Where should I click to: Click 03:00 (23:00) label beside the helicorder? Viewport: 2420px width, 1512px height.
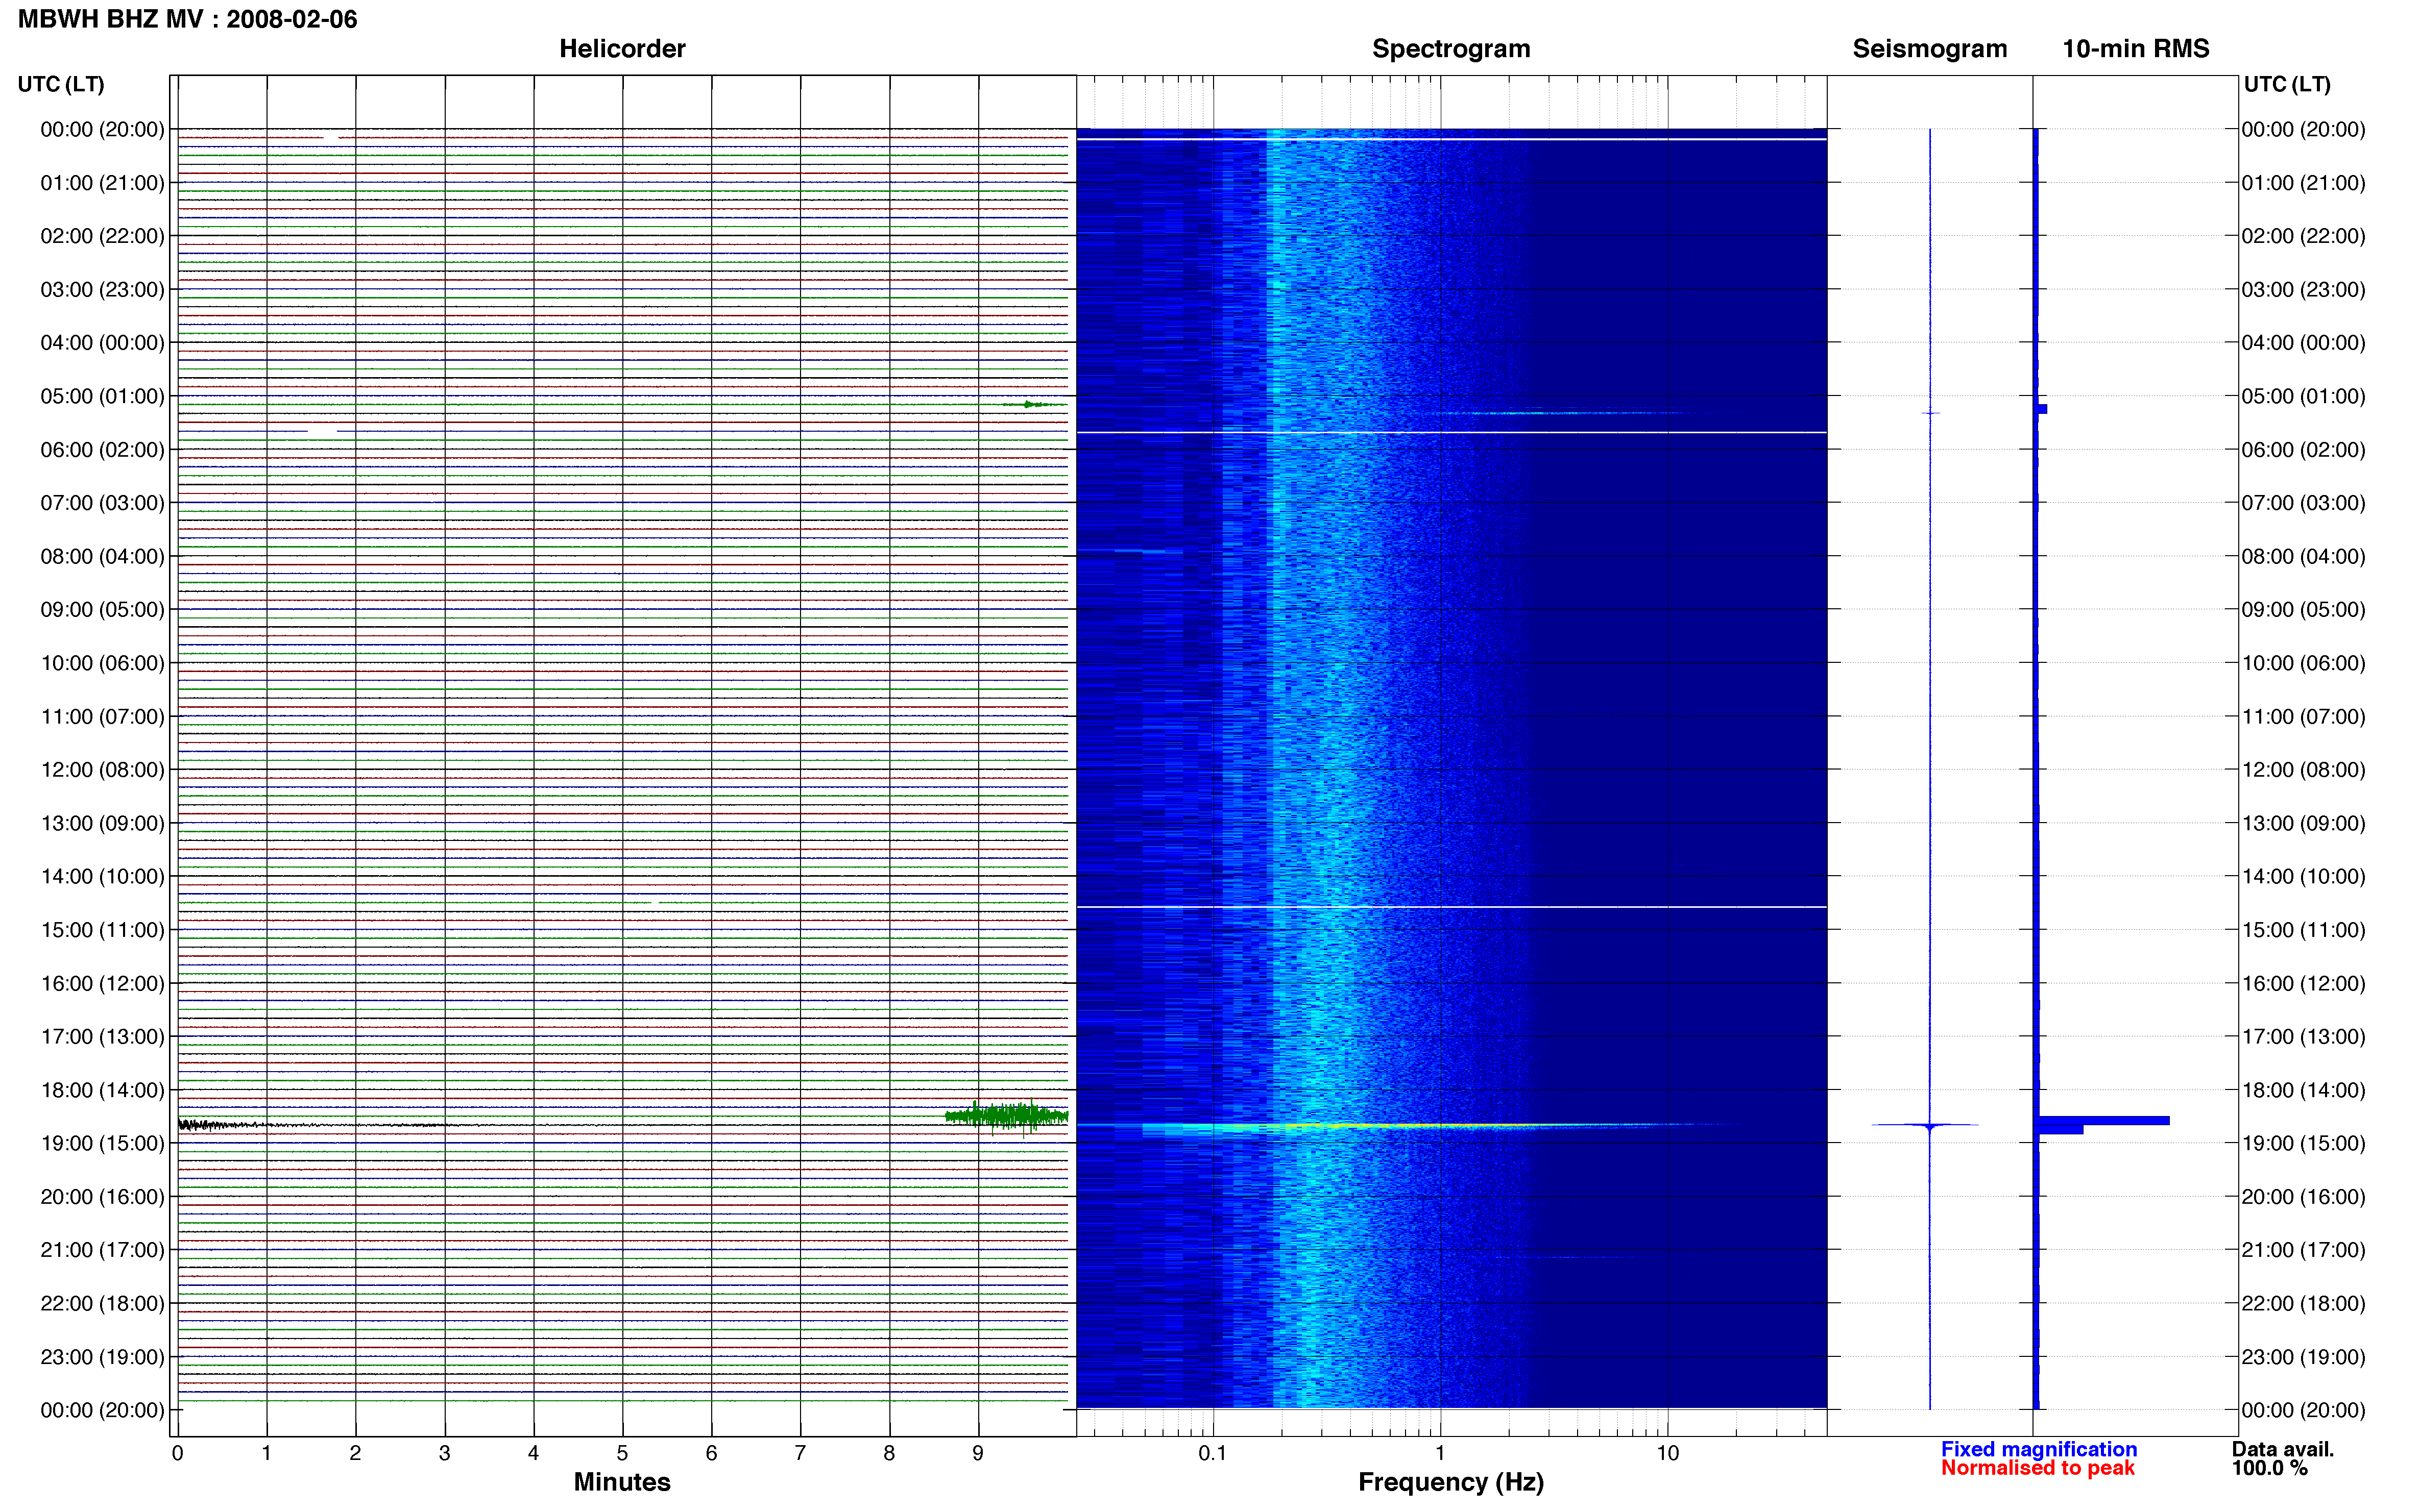pyautogui.click(x=102, y=290)
